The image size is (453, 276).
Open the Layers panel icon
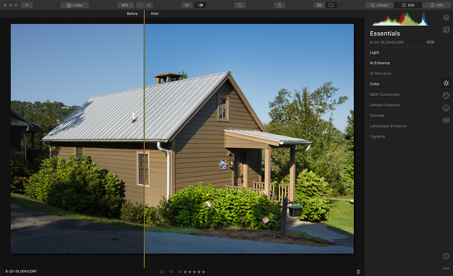[x=446, y=18]
